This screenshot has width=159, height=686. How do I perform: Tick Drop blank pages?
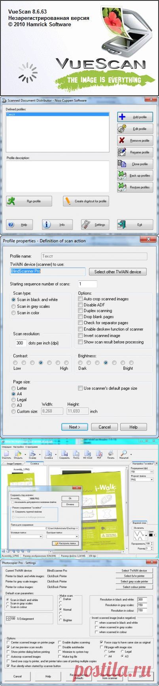tap(96, 317)
